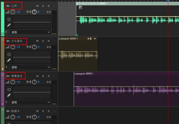179x124 pixels.
Task: Click the 片头音乐 track volume knob
Action: (x=13, y=47)
